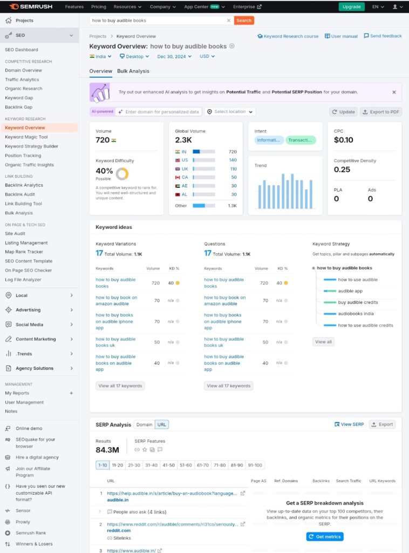The width and height of the screenshot is (409, 553).
Task: Click the Sensor pulse icon
Action: pyautogui.click(x=8, y=511)
